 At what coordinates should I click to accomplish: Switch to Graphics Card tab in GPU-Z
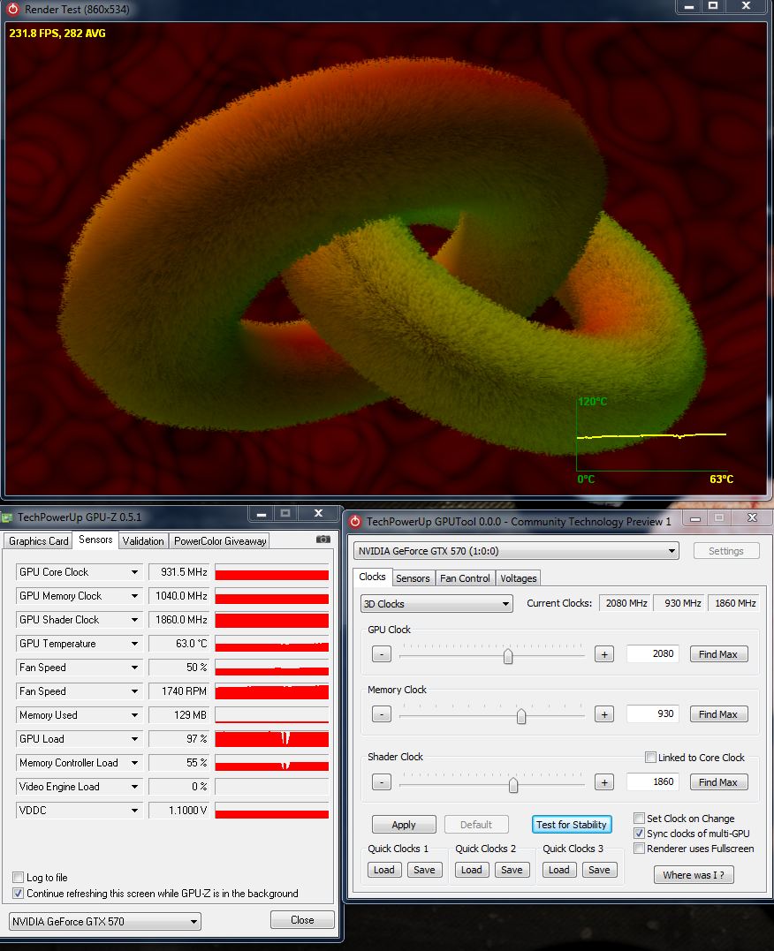click(x=38, y=541)
